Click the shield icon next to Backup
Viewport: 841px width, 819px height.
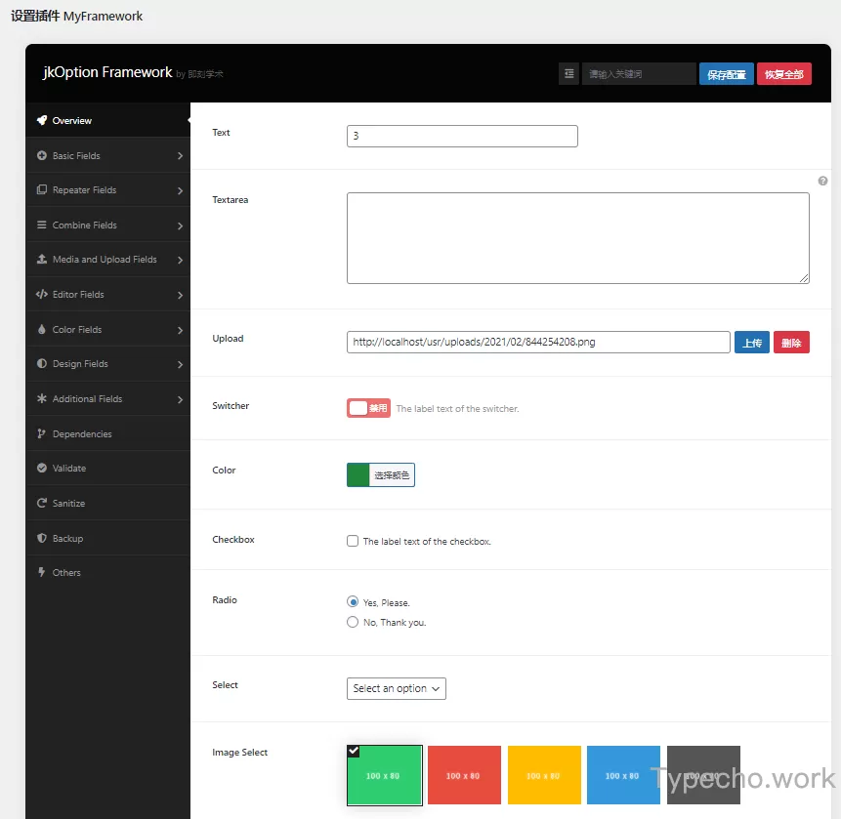coord(42,539)
